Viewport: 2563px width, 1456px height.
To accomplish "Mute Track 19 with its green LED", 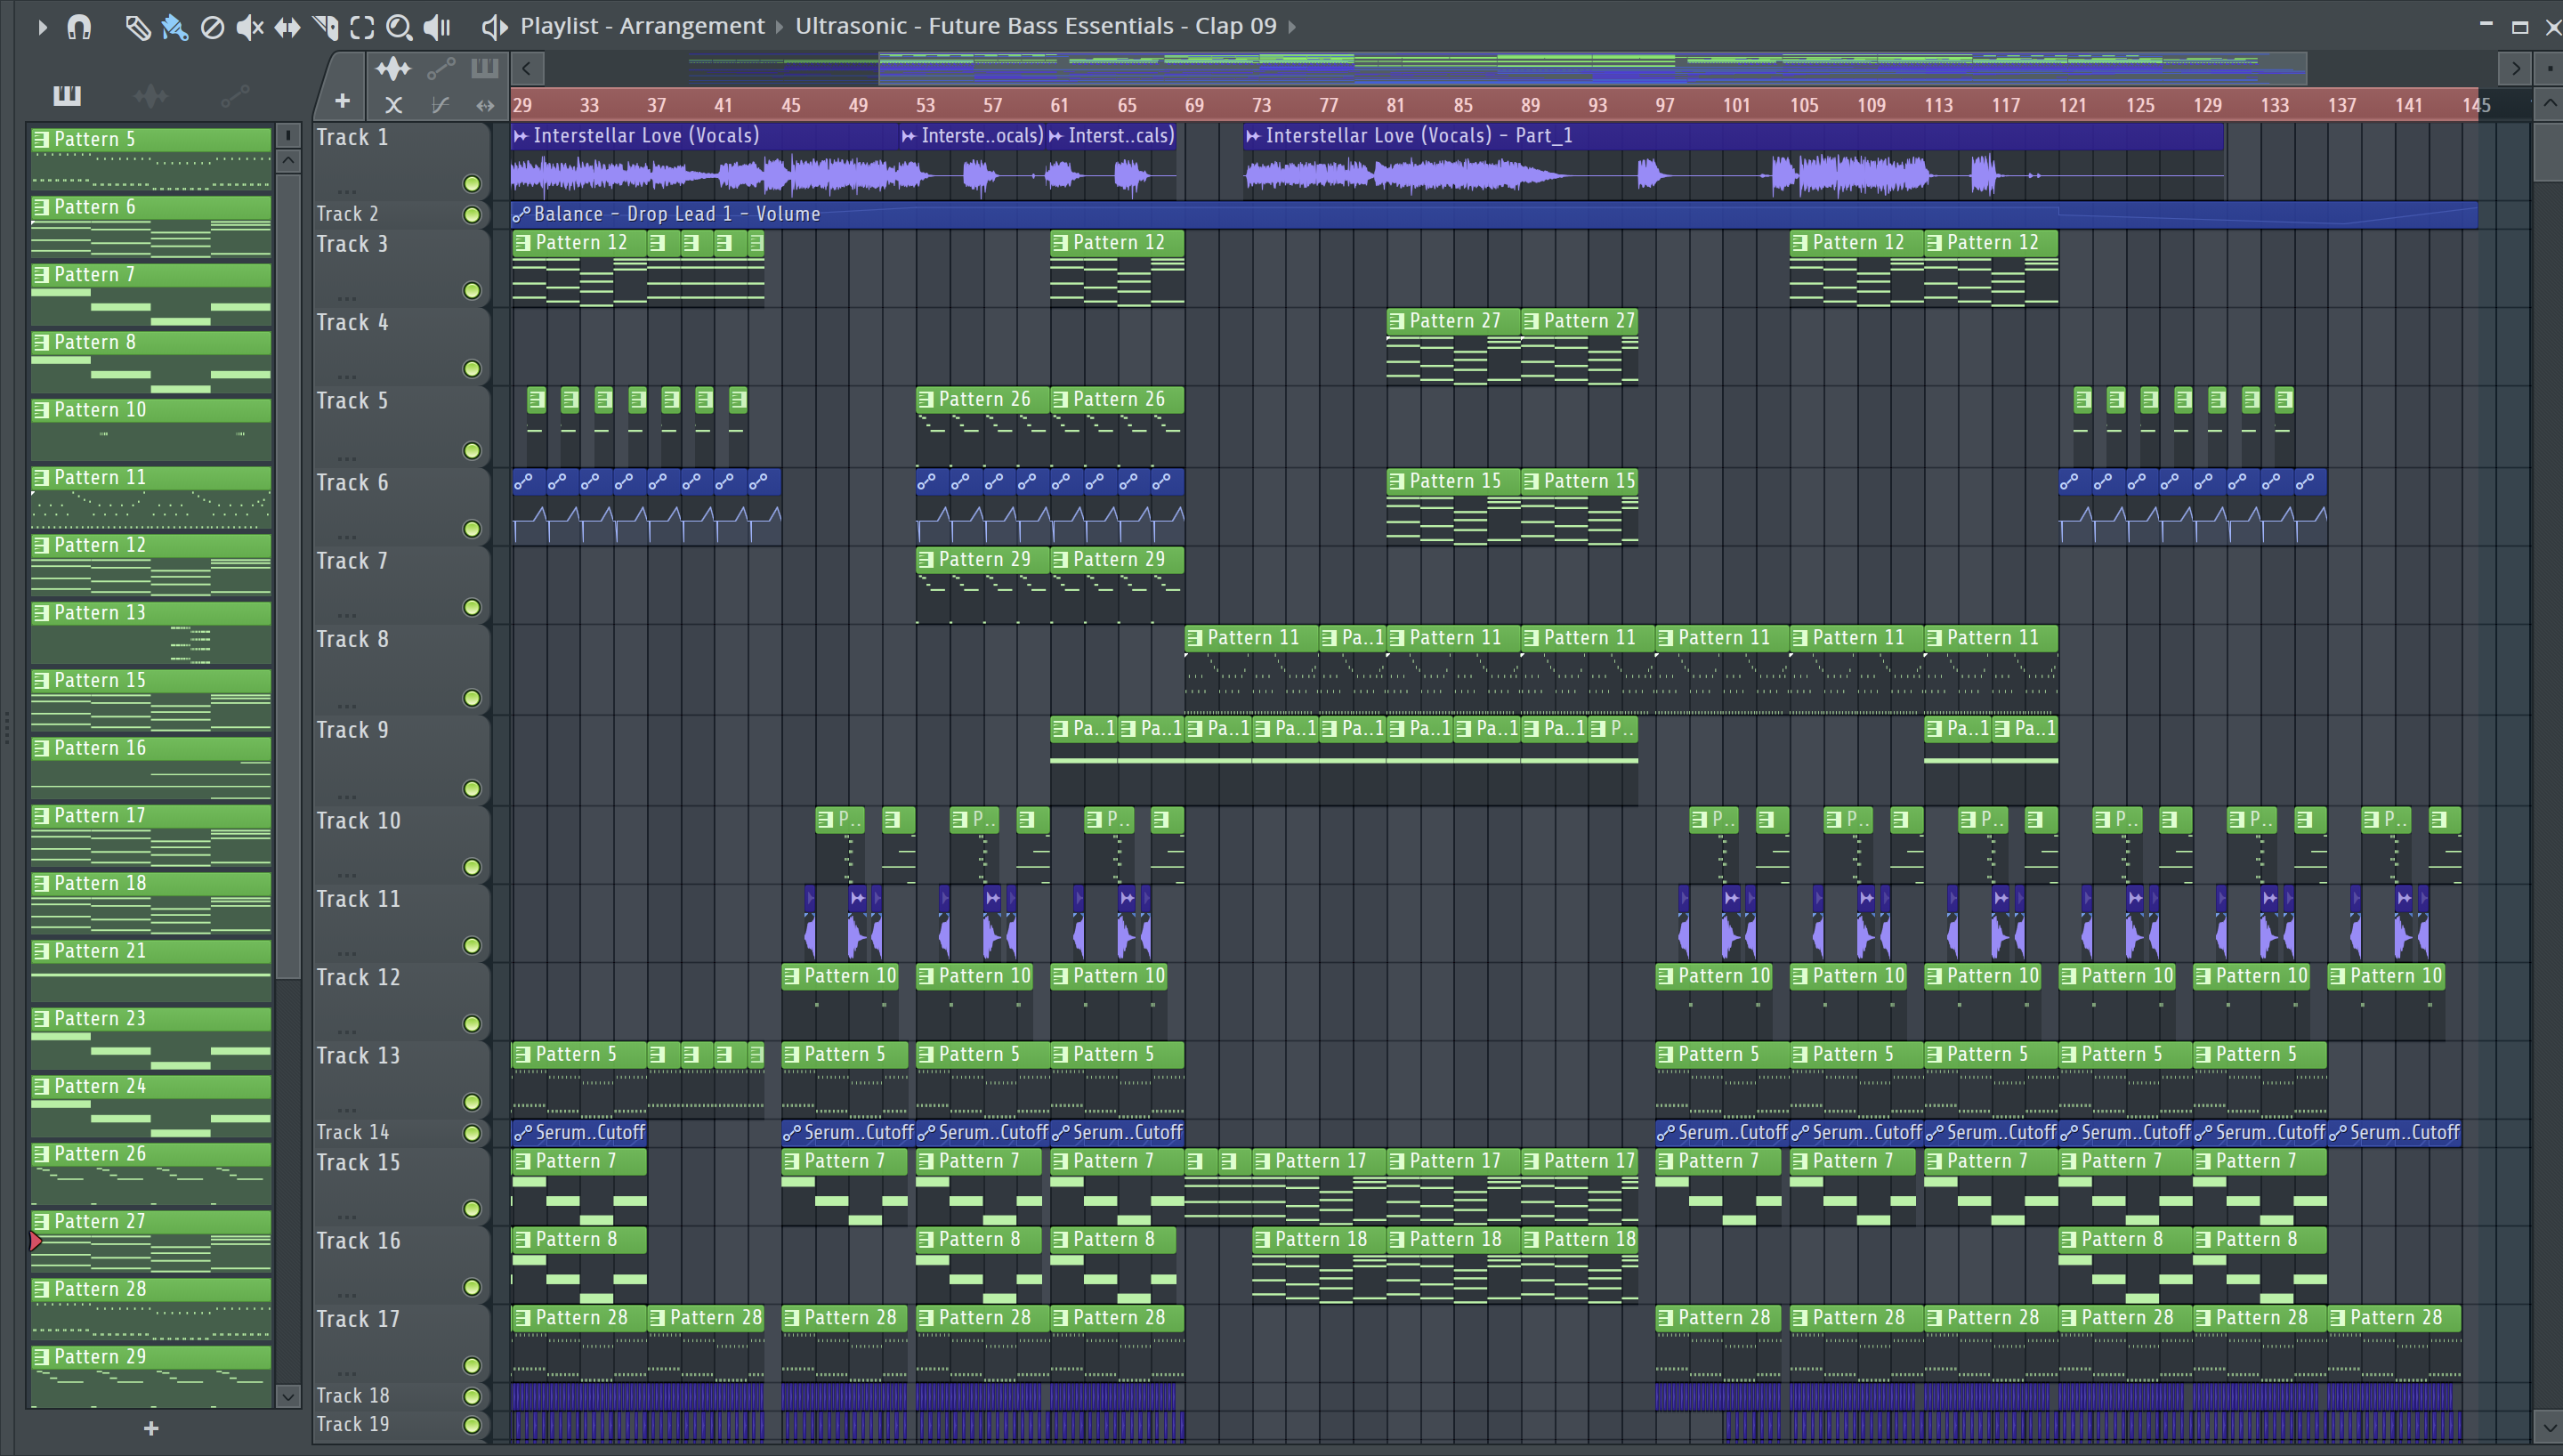I will (472, 1425).
